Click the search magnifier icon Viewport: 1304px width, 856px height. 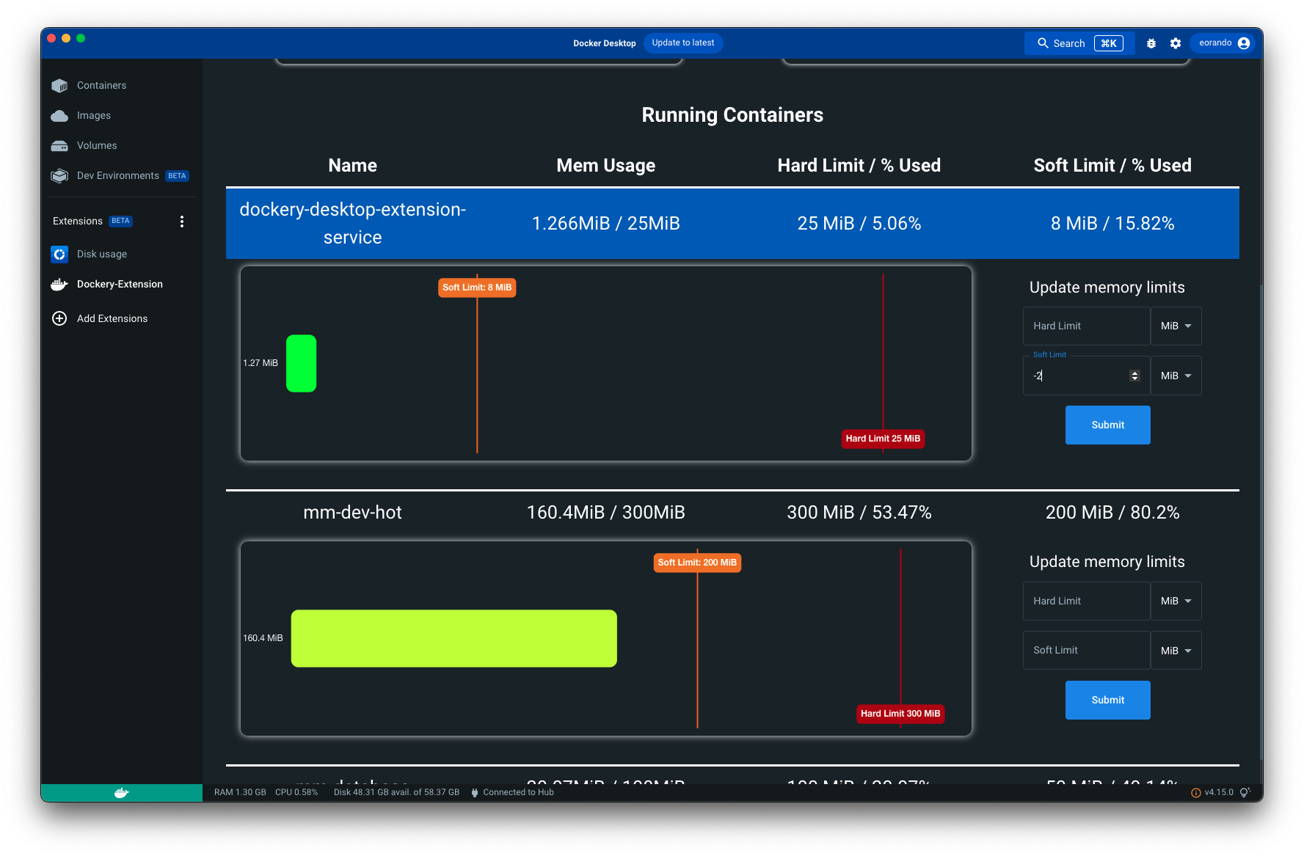click(x=1043, y=43)
